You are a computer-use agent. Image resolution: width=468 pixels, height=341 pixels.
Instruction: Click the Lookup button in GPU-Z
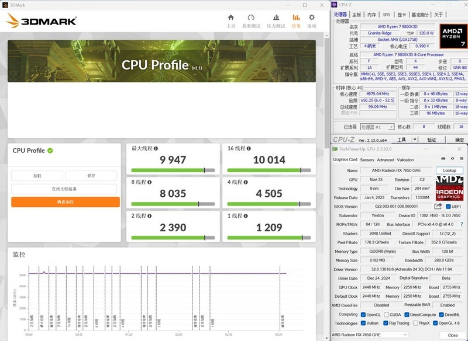tap(449, 170)
